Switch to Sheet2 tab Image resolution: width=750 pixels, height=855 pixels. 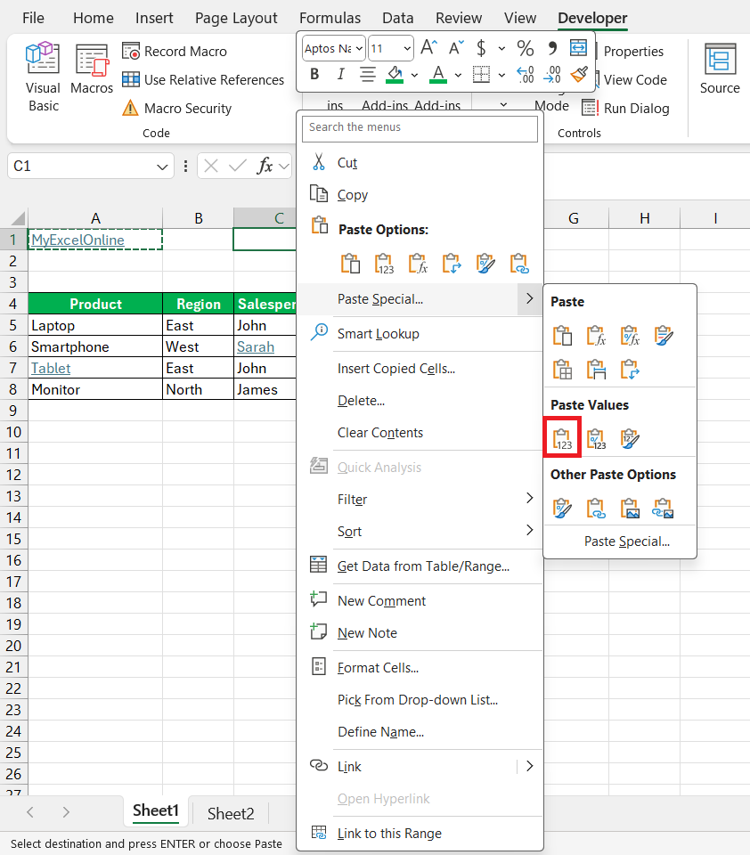pos(231,813)
